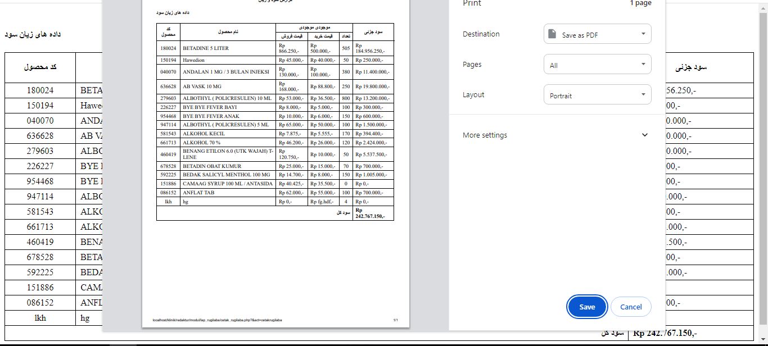This screenshot has height=346, width=768.
Task: Select BETADINE 5 LITER in the print preview
Action: [x=206, y=48]
